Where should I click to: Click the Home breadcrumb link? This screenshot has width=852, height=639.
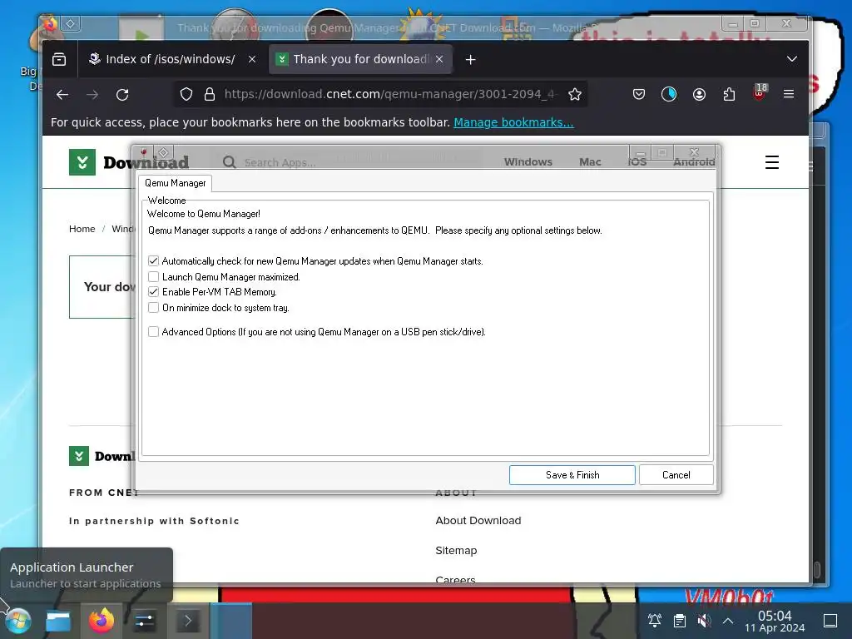(x=82, y=229)
